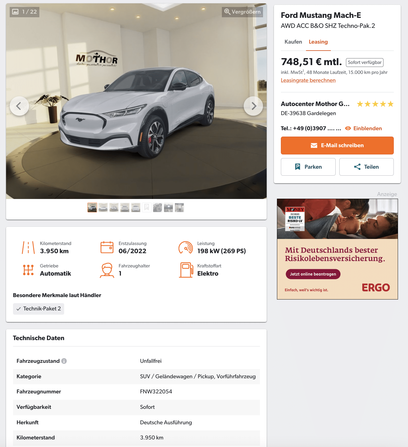Go back to previous car photo

click(19, 106)
